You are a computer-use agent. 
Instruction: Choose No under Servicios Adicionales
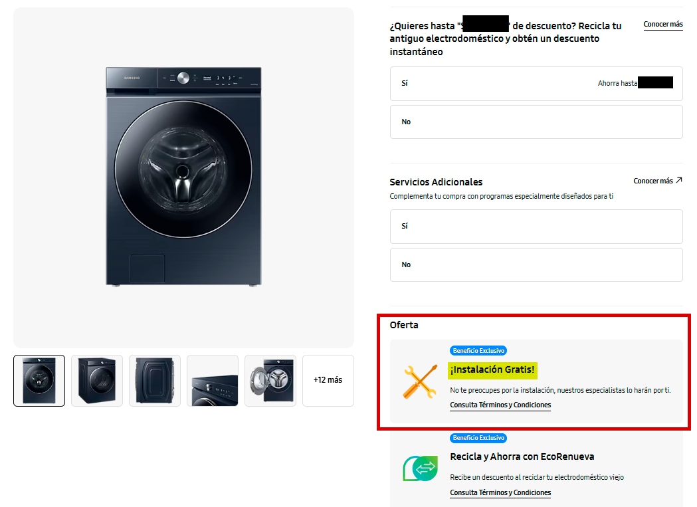tap(536, 264)
